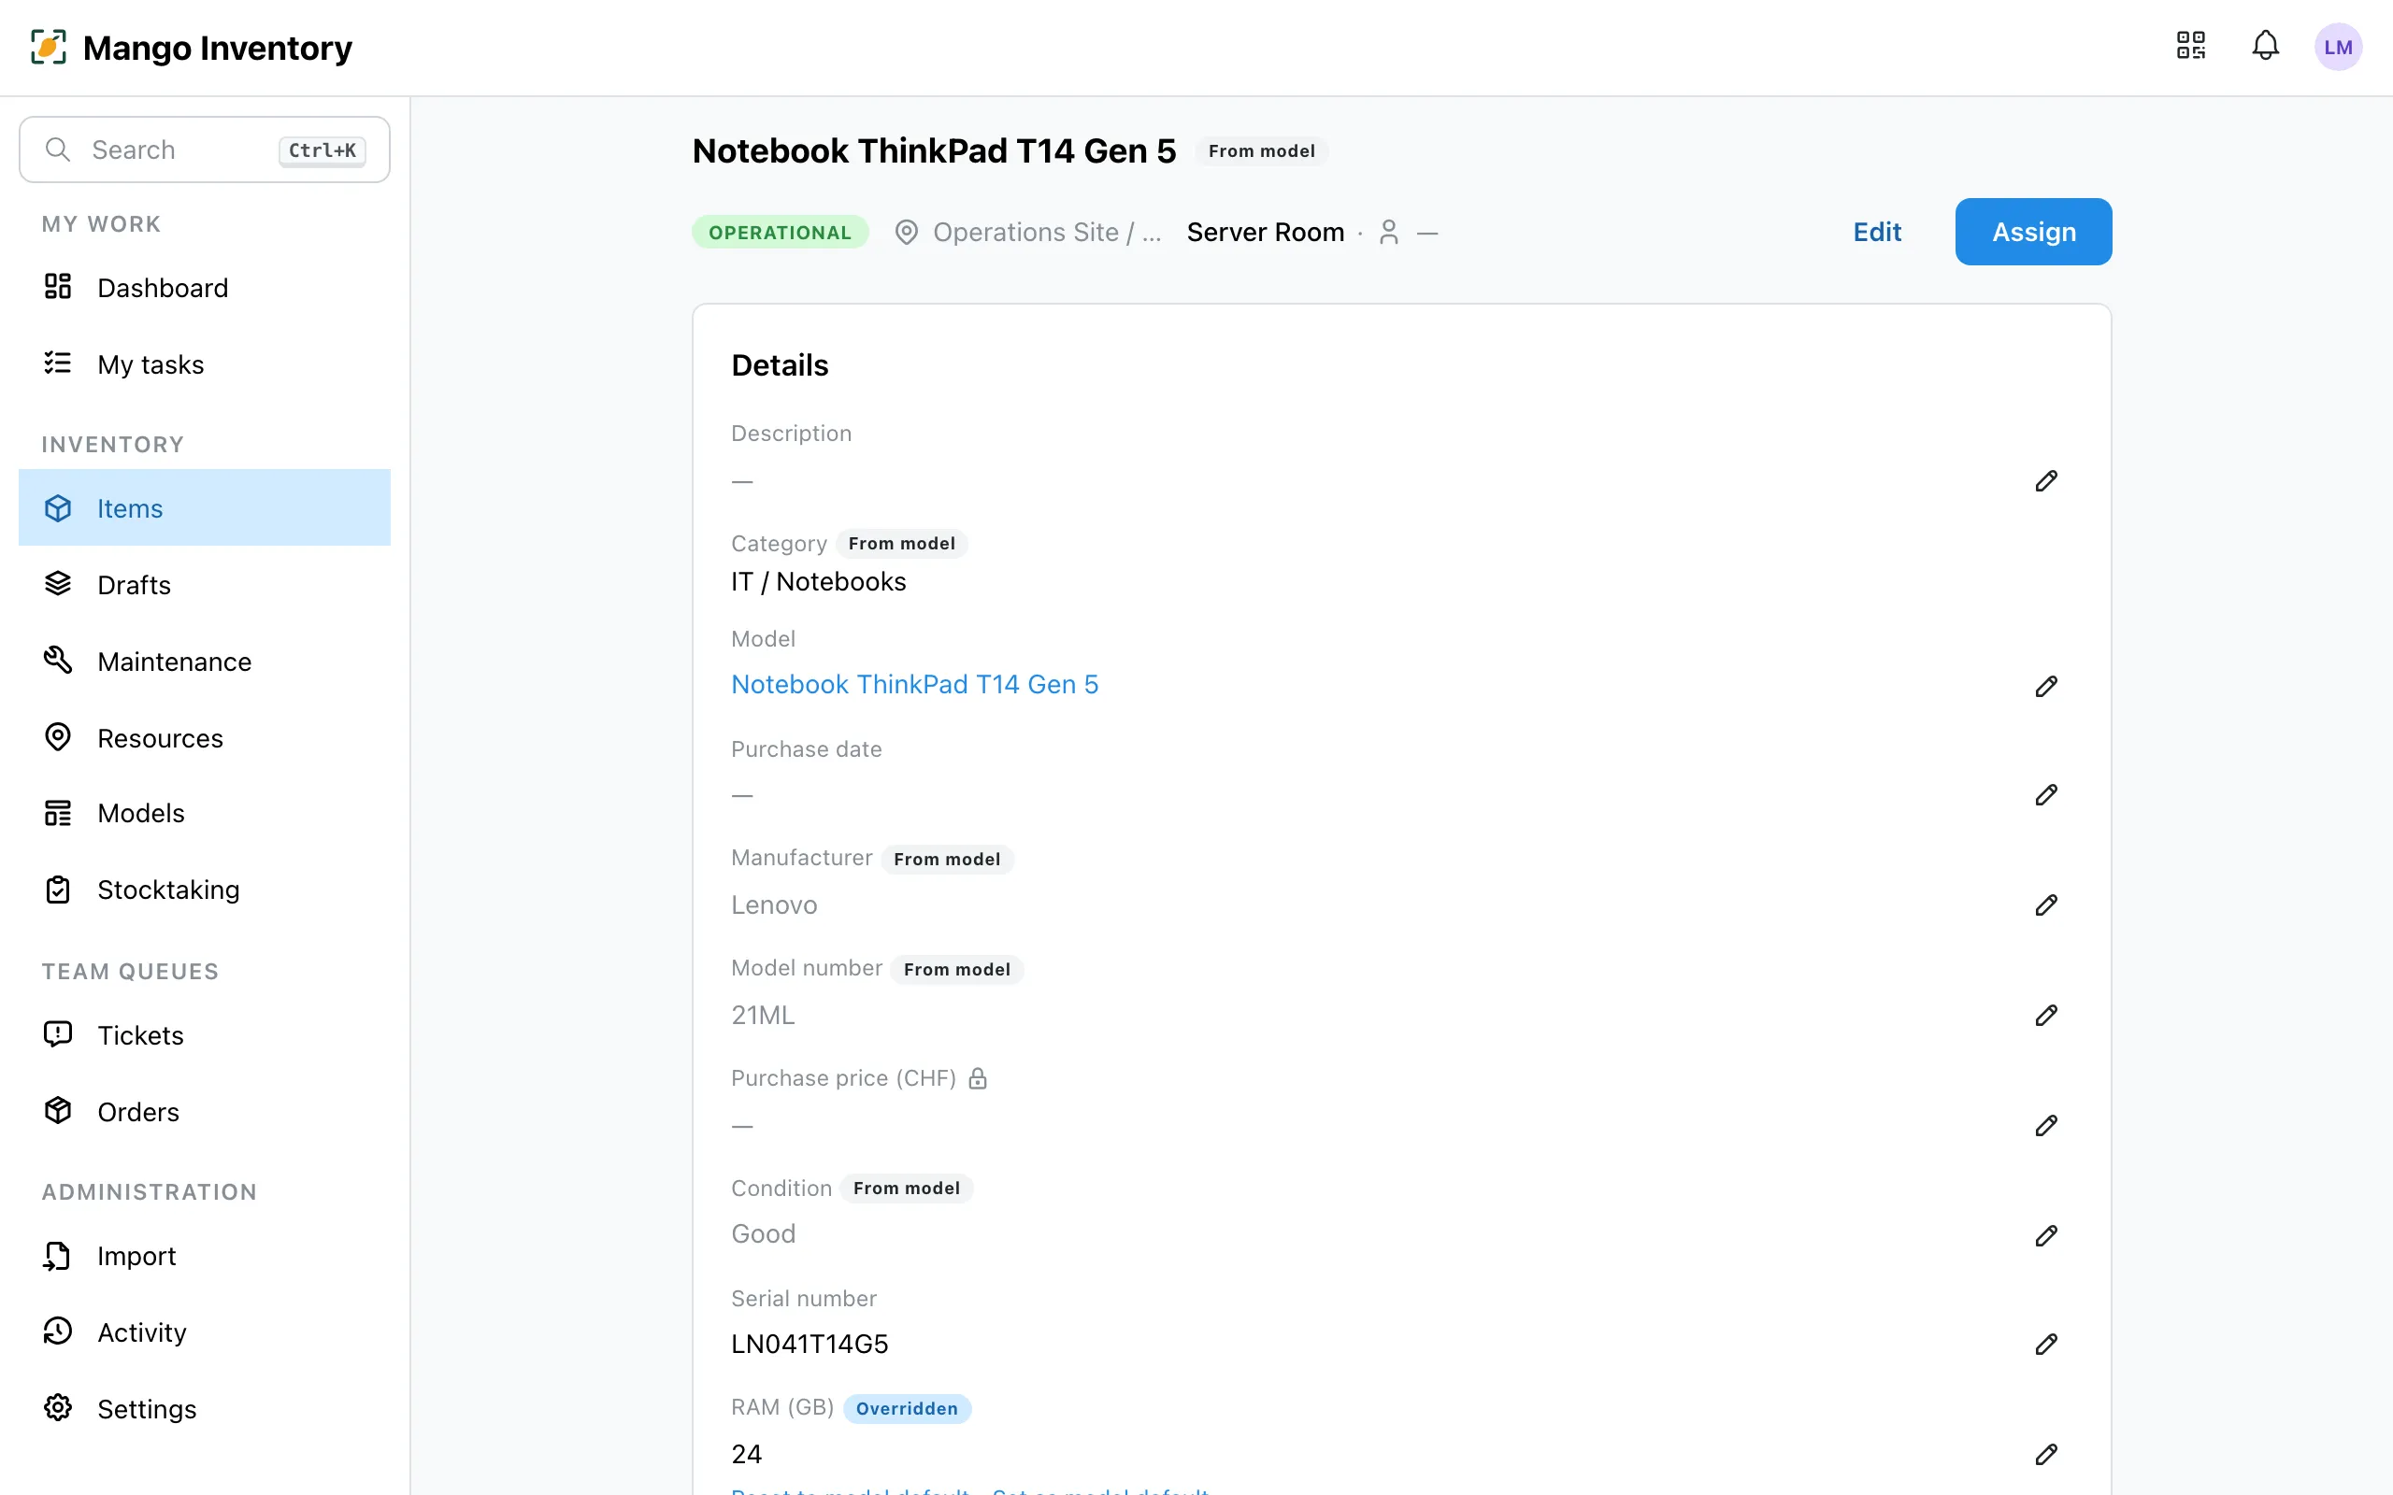Open My tasks page
This screenshot has height=1495, width=2393.
click(x=205, y=363)
